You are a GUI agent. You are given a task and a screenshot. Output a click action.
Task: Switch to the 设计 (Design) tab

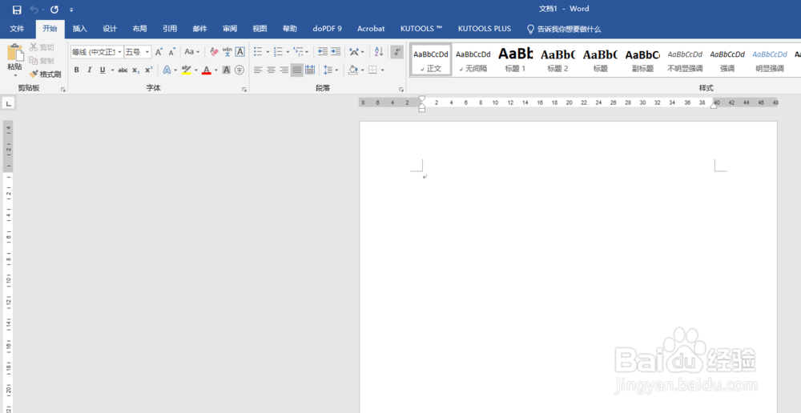coord(110,29)
